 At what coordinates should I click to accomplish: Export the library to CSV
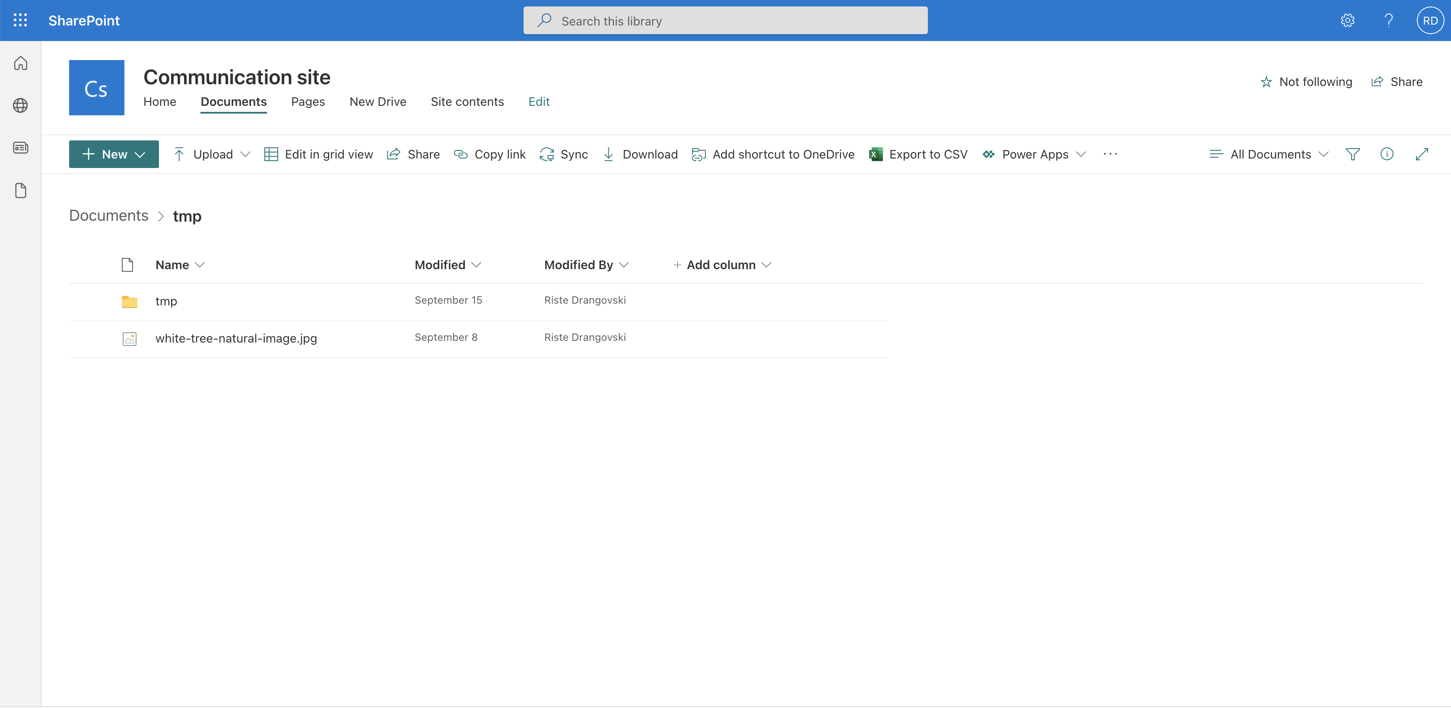tap(918, 154)
